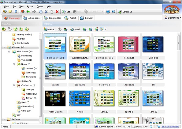Collapse the HTML Themes tree node
Screen dimensions: 182x129
[9, 52]
